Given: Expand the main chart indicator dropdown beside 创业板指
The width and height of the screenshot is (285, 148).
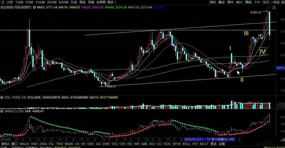Looking at the screenshot, I should pyautogui.click(x=34, y=7).
